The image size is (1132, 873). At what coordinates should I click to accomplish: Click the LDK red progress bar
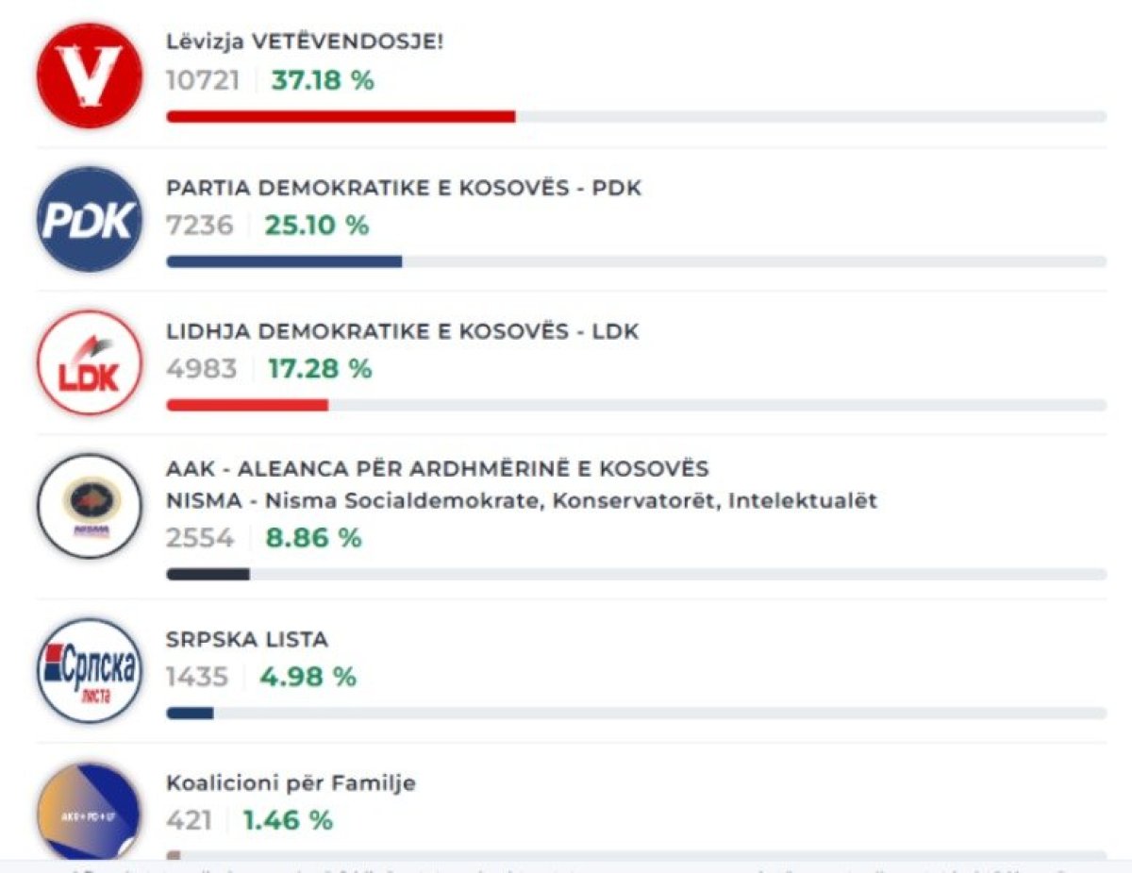(247, 405)
